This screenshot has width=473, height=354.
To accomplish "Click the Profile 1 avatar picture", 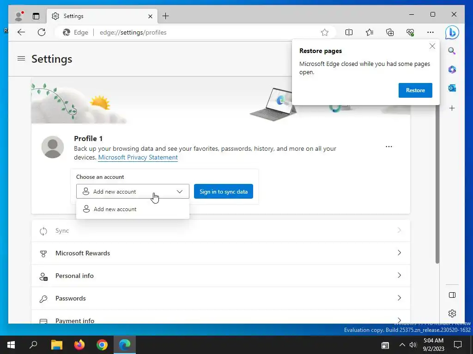I will coord(53,147).
